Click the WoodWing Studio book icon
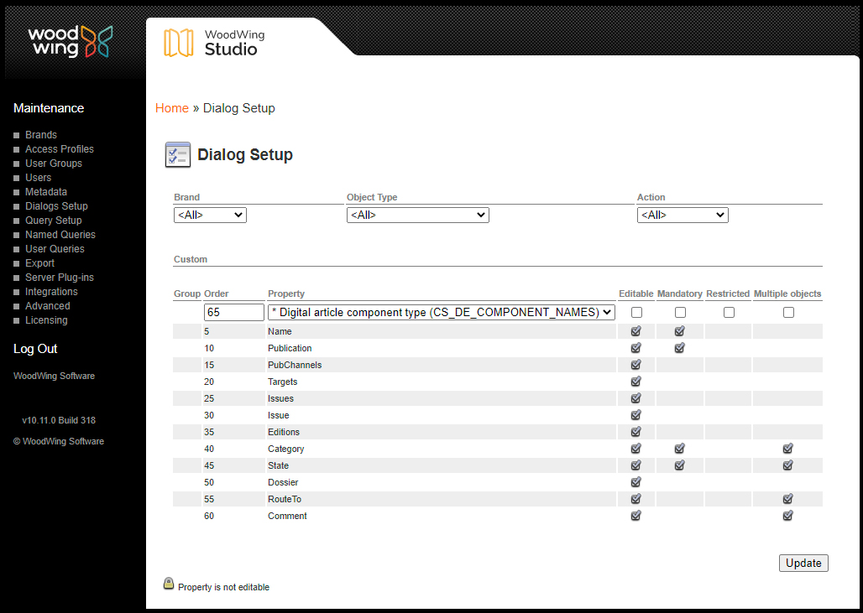The height and width of the screenshot is (613, 863). pyautogui.click(x=178, y=42)
